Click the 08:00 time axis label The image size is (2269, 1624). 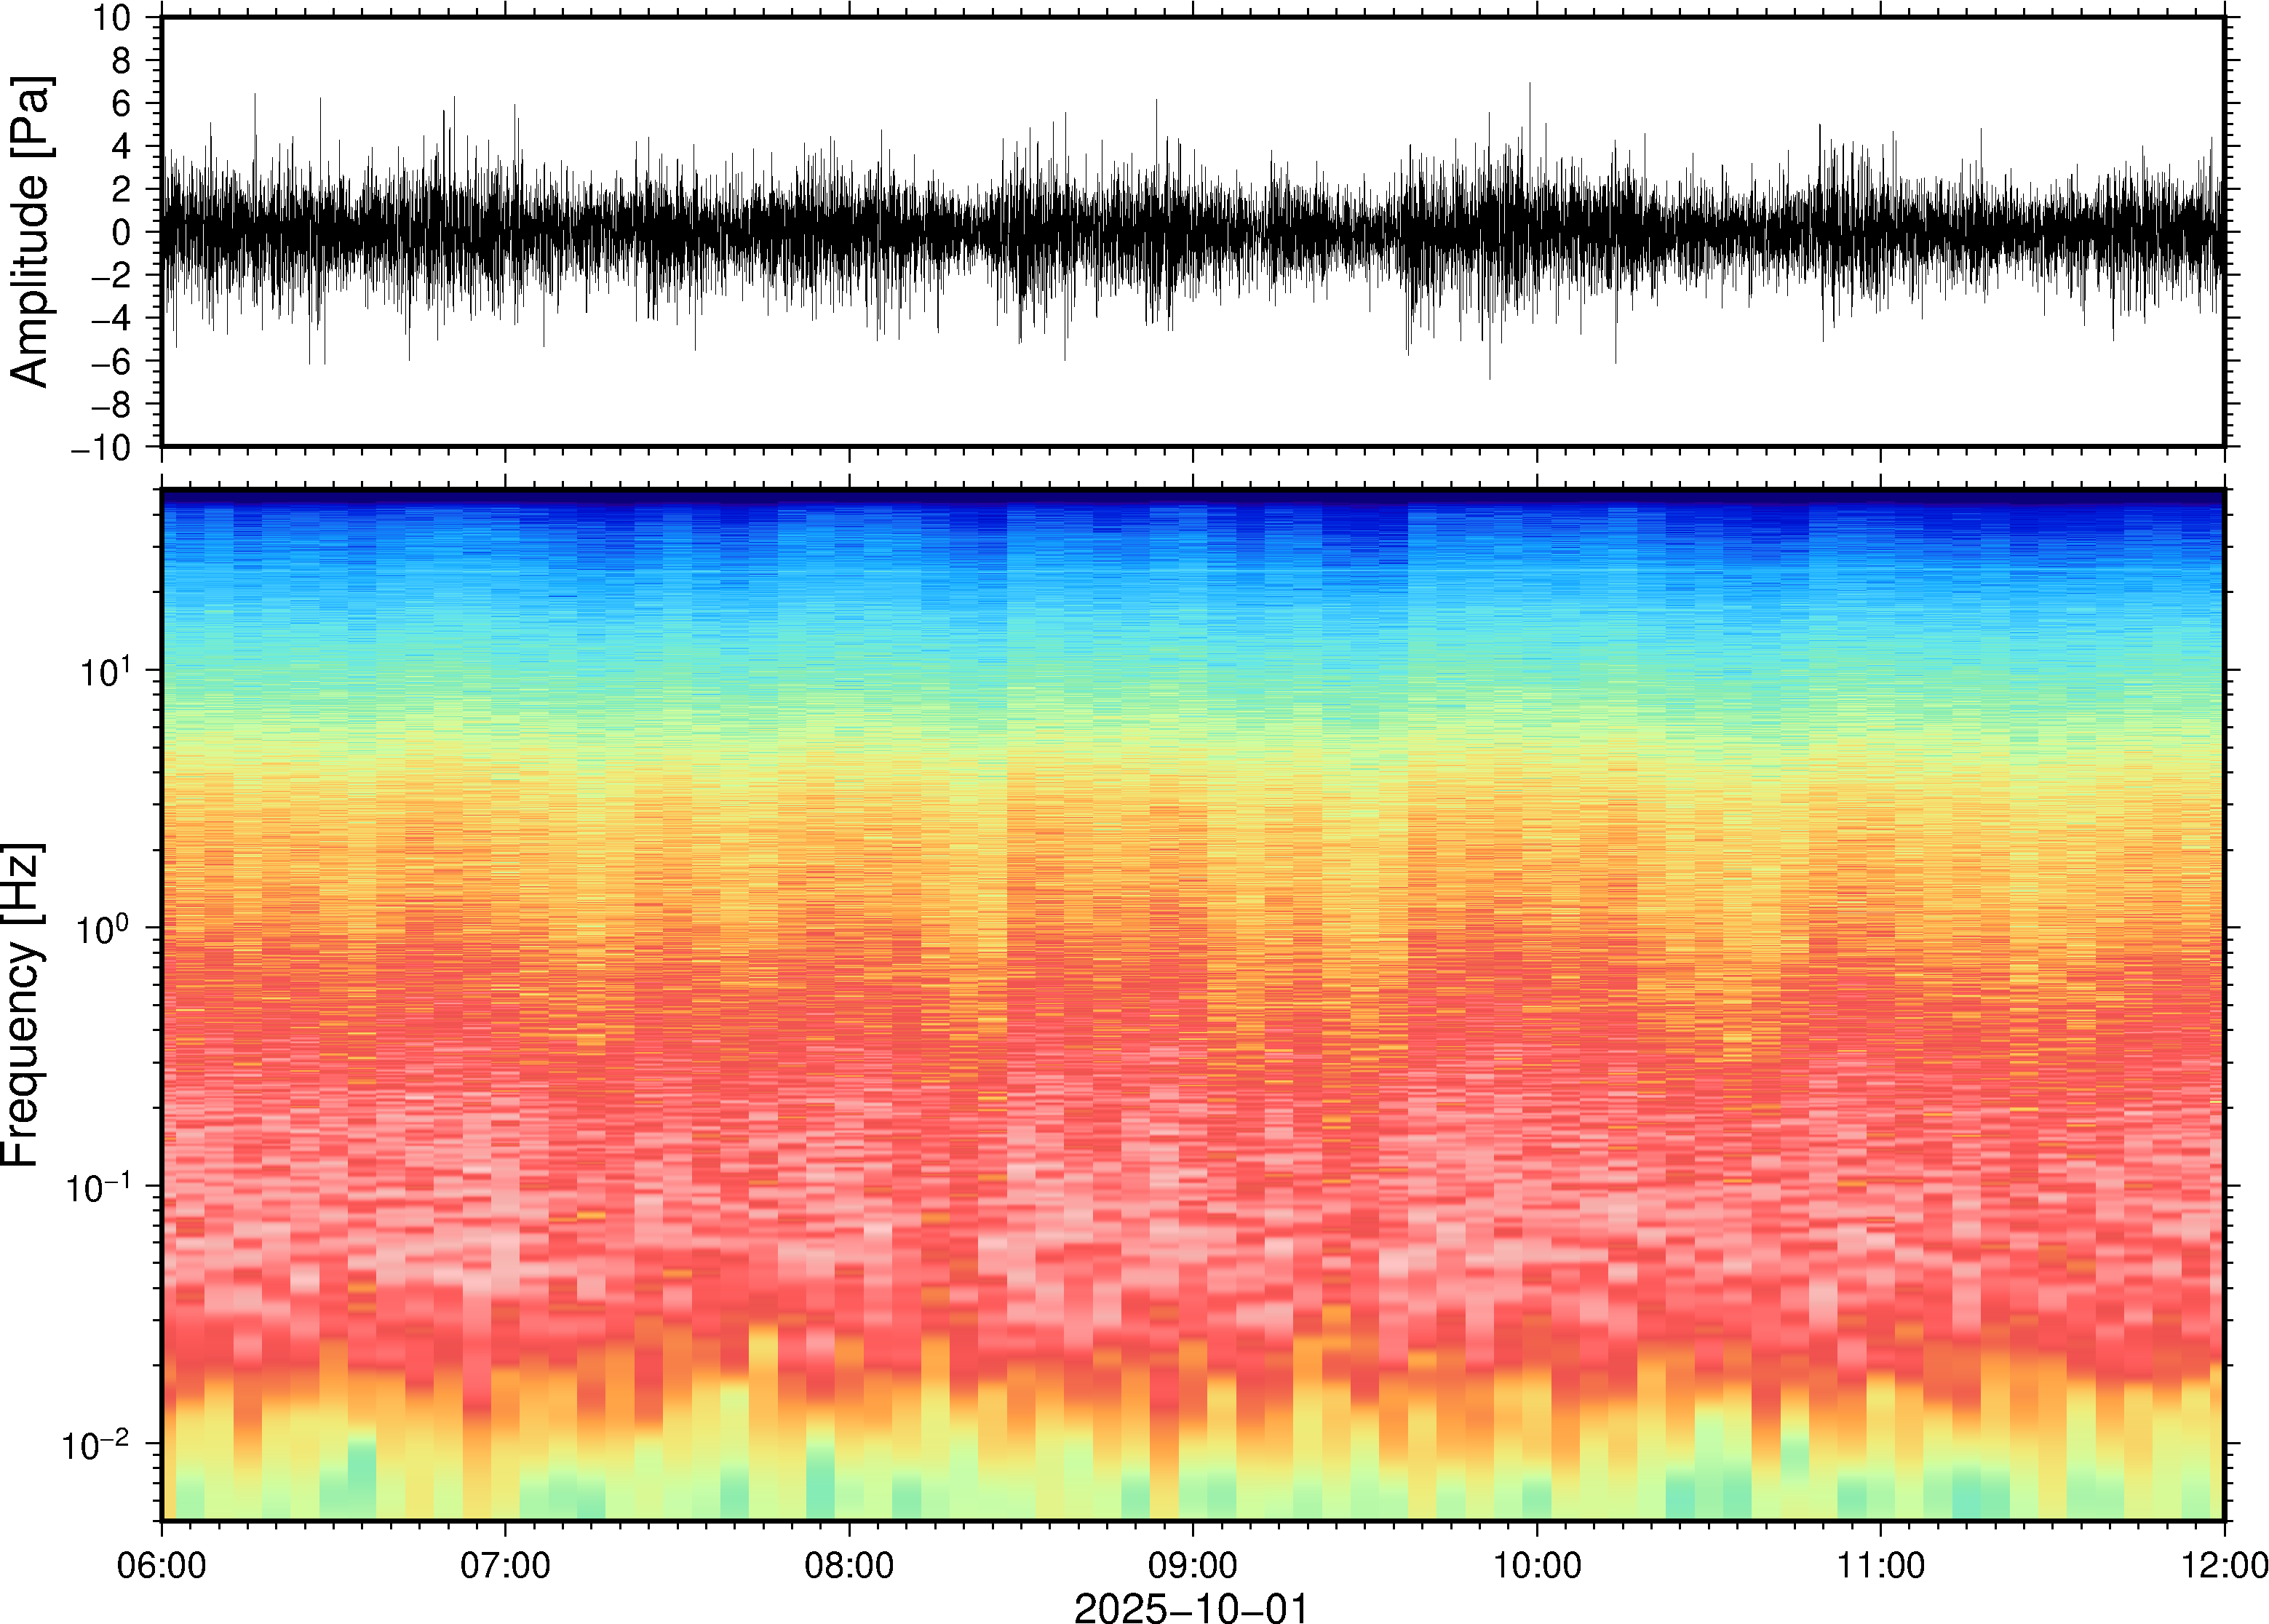[849, 1565]
